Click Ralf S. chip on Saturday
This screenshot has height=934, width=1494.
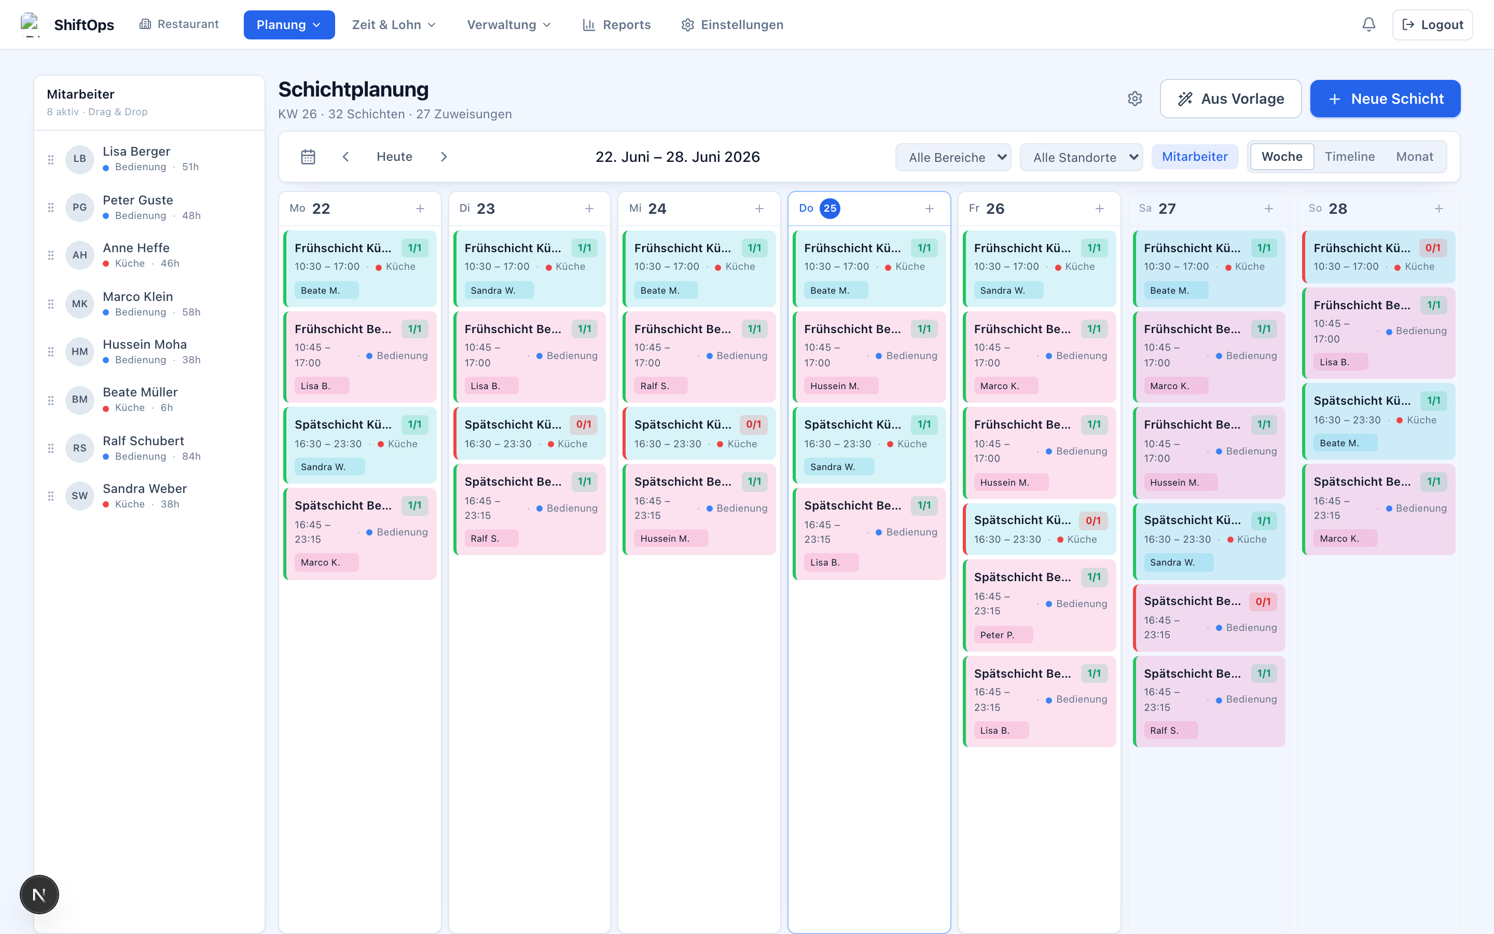click(x=1170, y=730)
